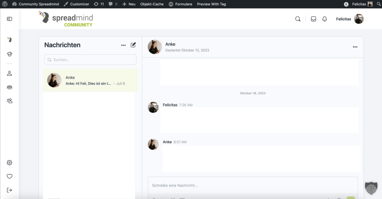Click the heart icon in sidebar
Image resolution: width=382 pixels, height=199 pixels.
click(9, 176)
